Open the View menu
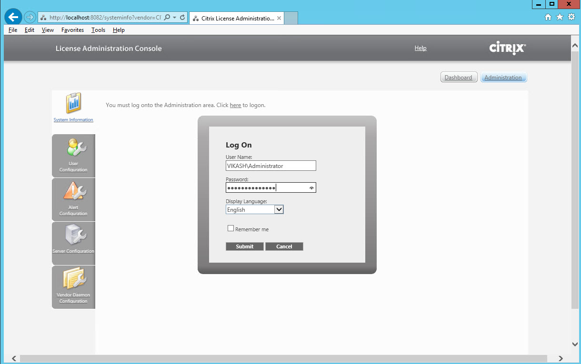The width and height of the screenshot is (581, 364). [x=48, y=30]
